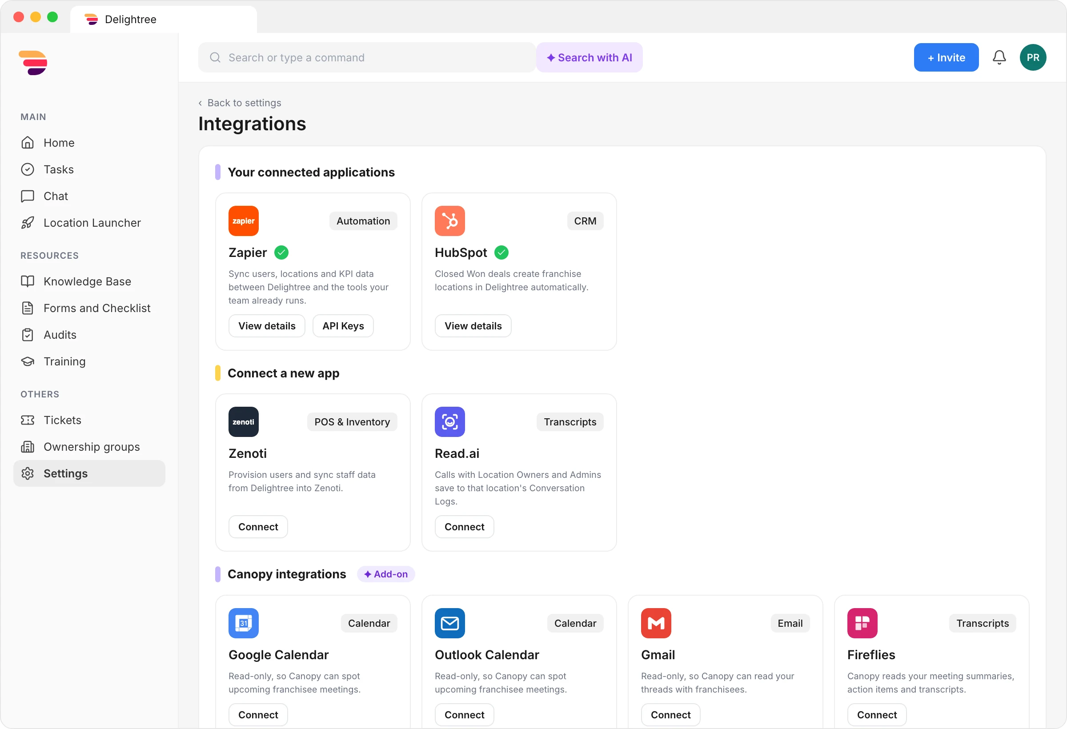Click the search magnifier icon
This screenshot has height=729, width=1067.
point(215,57)
